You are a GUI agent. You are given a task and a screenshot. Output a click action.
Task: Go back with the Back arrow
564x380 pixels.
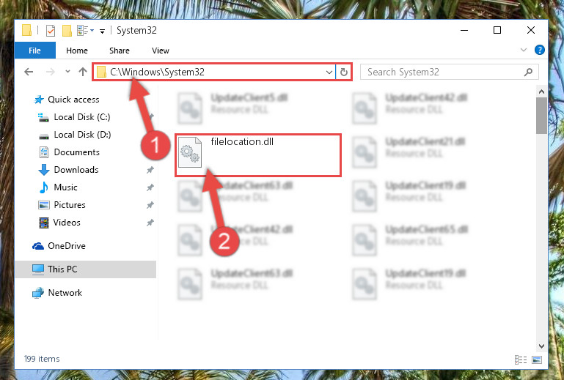click(x=29, y=72)
